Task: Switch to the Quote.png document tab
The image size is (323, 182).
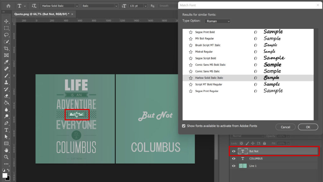Action: click(x=42, y=14)
